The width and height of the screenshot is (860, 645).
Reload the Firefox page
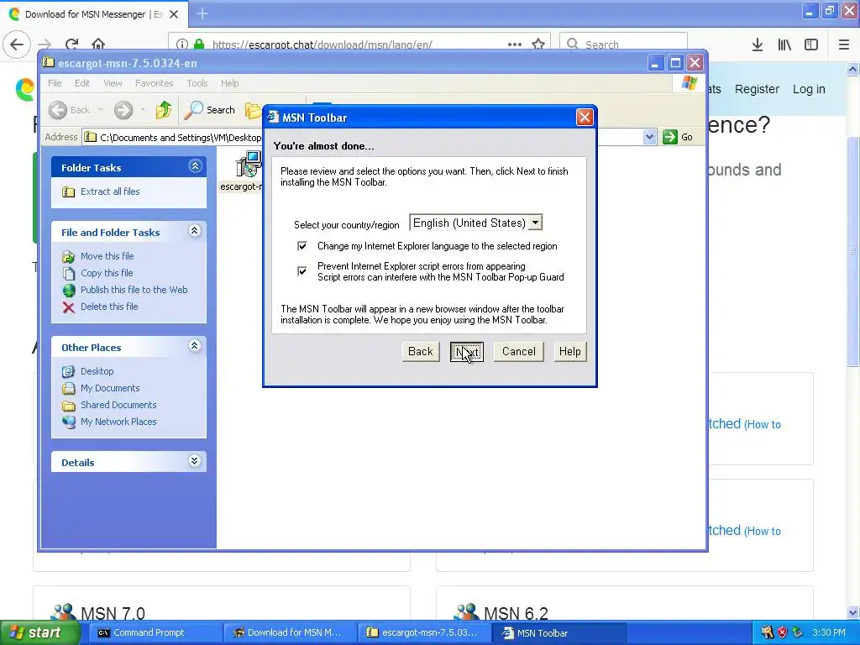[71, 45]
